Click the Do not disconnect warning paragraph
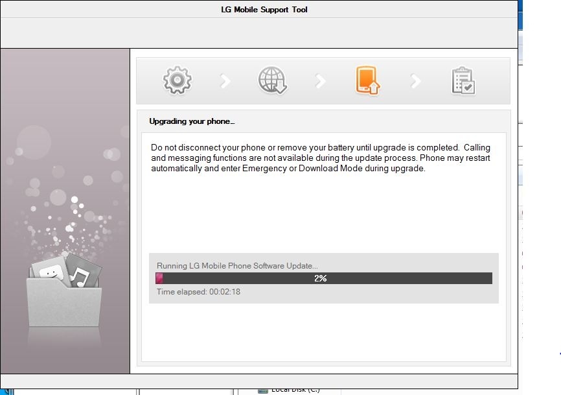The width and height of the screenshot is (561, 395). (x=320, y=158)
